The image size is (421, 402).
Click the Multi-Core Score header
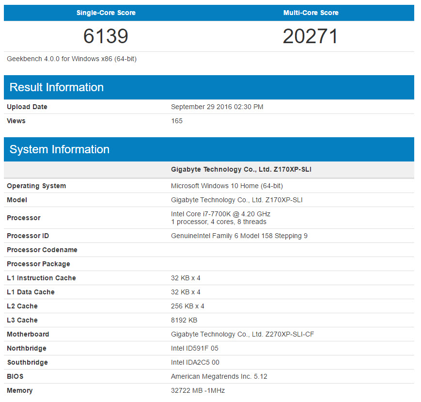(311, 13)
